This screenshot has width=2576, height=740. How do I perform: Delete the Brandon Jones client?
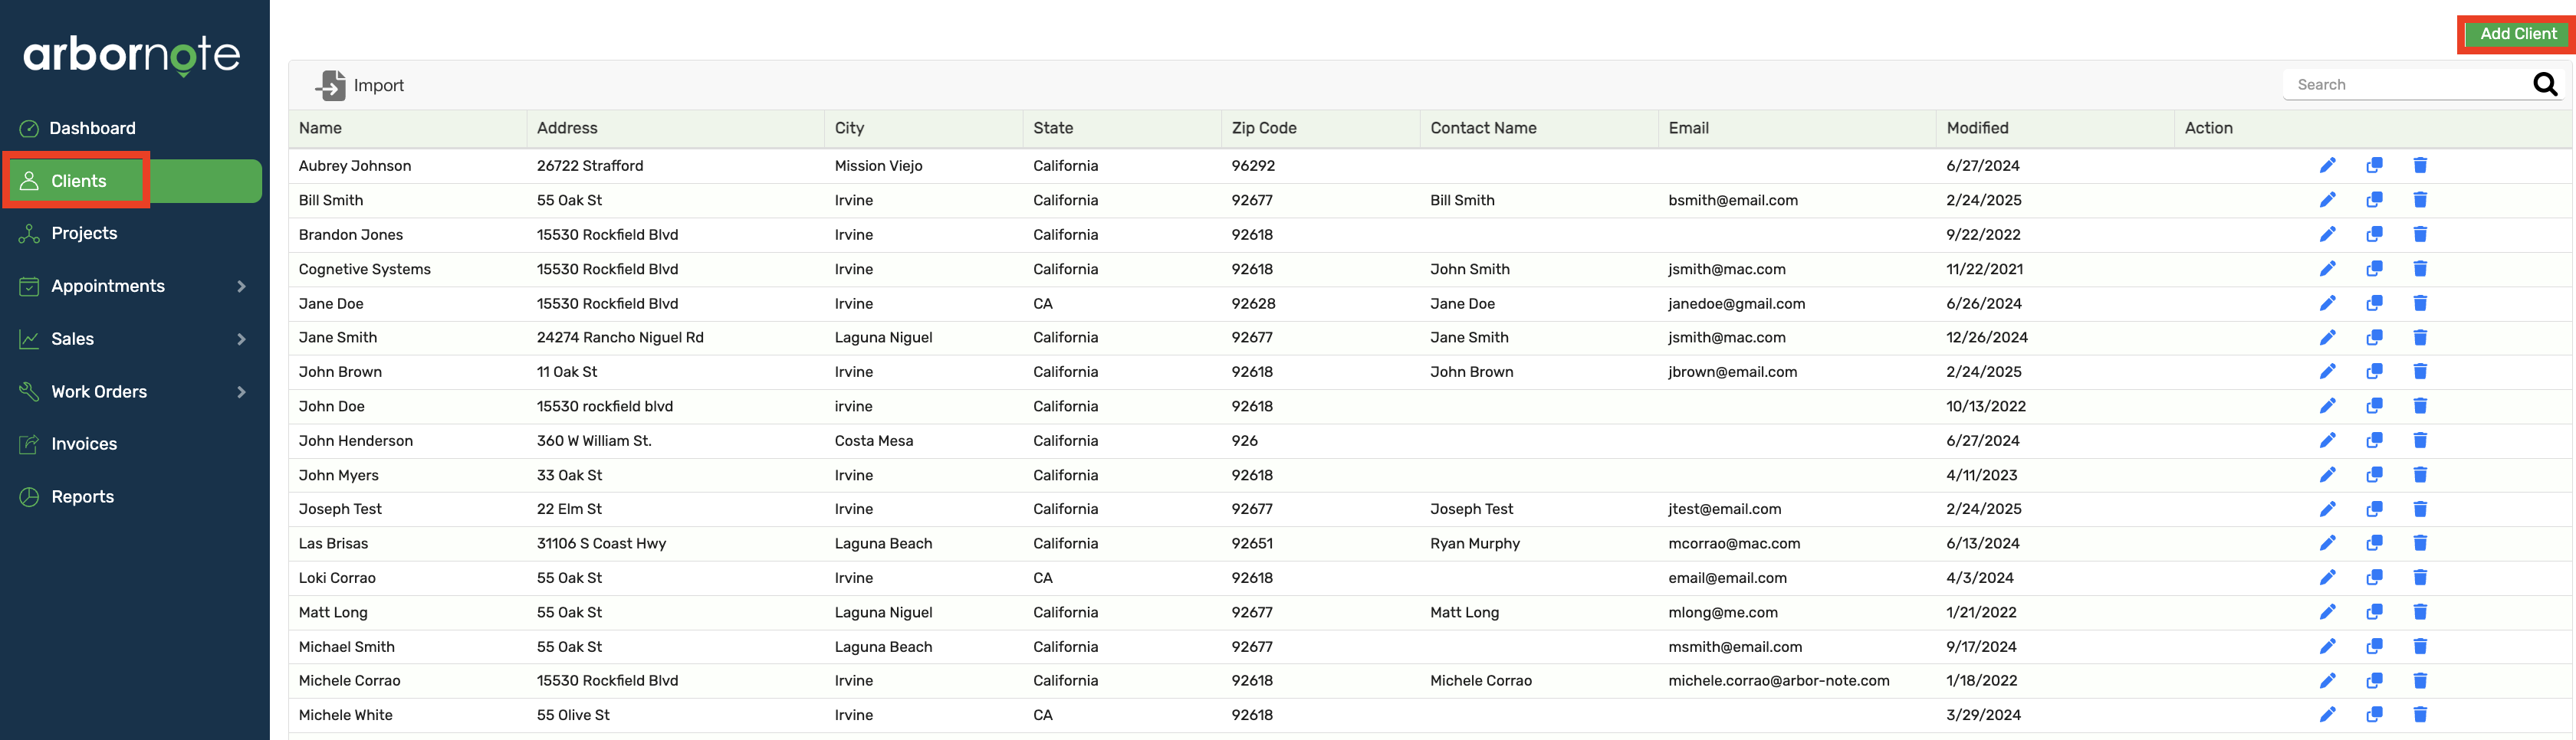2420,234
